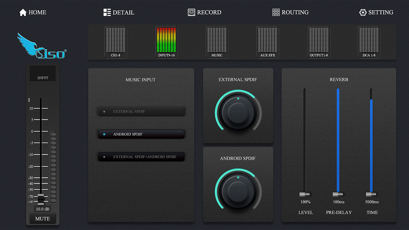409x230 pixels.
Task: Click the input channel fader handle
Action: [x=41, y=199]
